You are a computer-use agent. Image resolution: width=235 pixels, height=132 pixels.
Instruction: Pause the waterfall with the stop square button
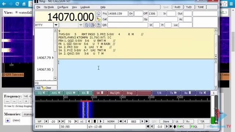95,121
